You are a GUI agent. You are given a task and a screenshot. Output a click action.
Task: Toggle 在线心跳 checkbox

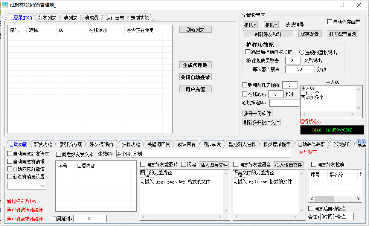click(x=245, y=94)
